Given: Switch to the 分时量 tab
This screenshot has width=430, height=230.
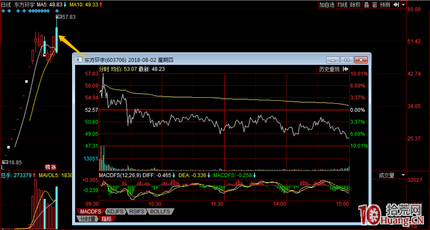Looking at the screenshot, I should click(x=88, y=218).
